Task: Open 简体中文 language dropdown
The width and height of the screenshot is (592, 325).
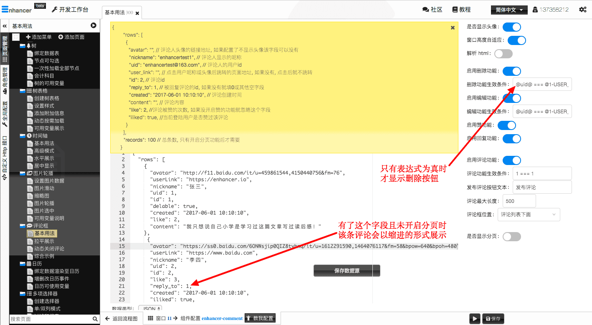Action: point(509,10)
